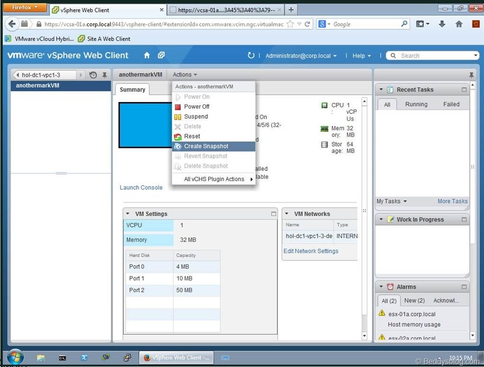Click the Reset icon in Actions menu
This screenshot has width=484, height=367.
(178, 137)
